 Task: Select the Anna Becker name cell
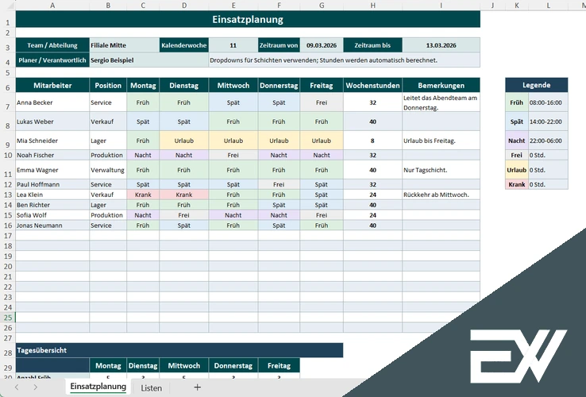pyautogui.click(x=52, y=102)
